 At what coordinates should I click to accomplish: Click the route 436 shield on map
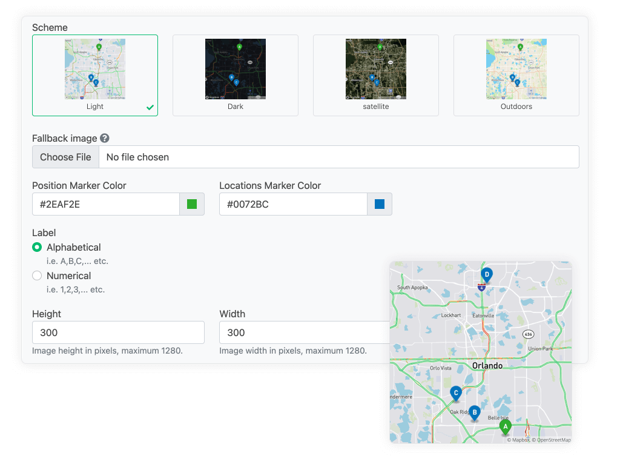529,334
